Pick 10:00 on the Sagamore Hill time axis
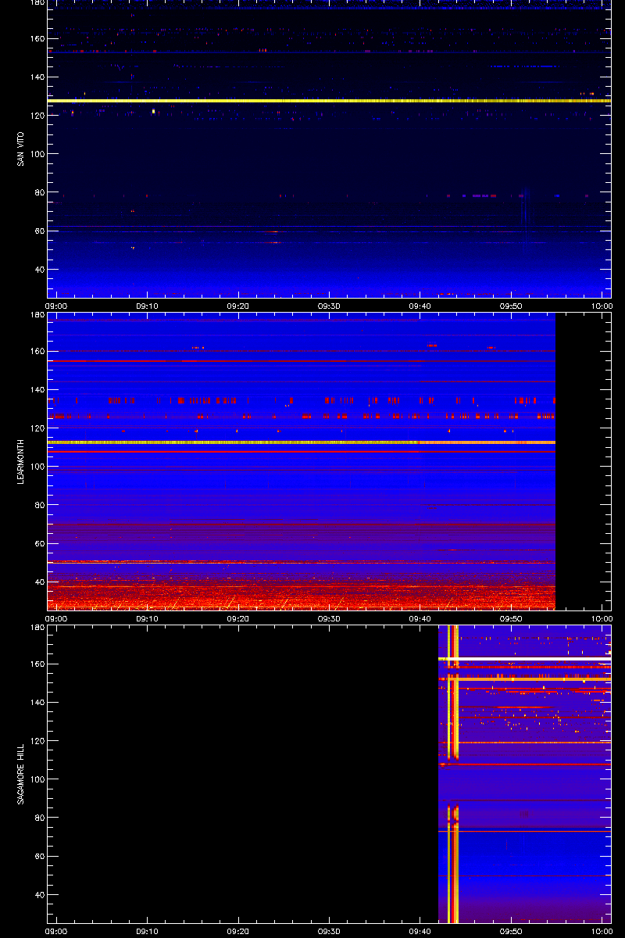Screen dimensions: 625x938 [x=602, y=931]
